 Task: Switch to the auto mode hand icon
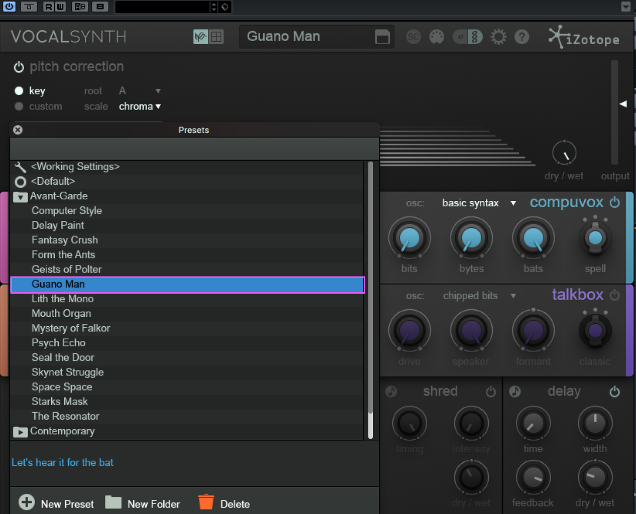coord(200,37)
